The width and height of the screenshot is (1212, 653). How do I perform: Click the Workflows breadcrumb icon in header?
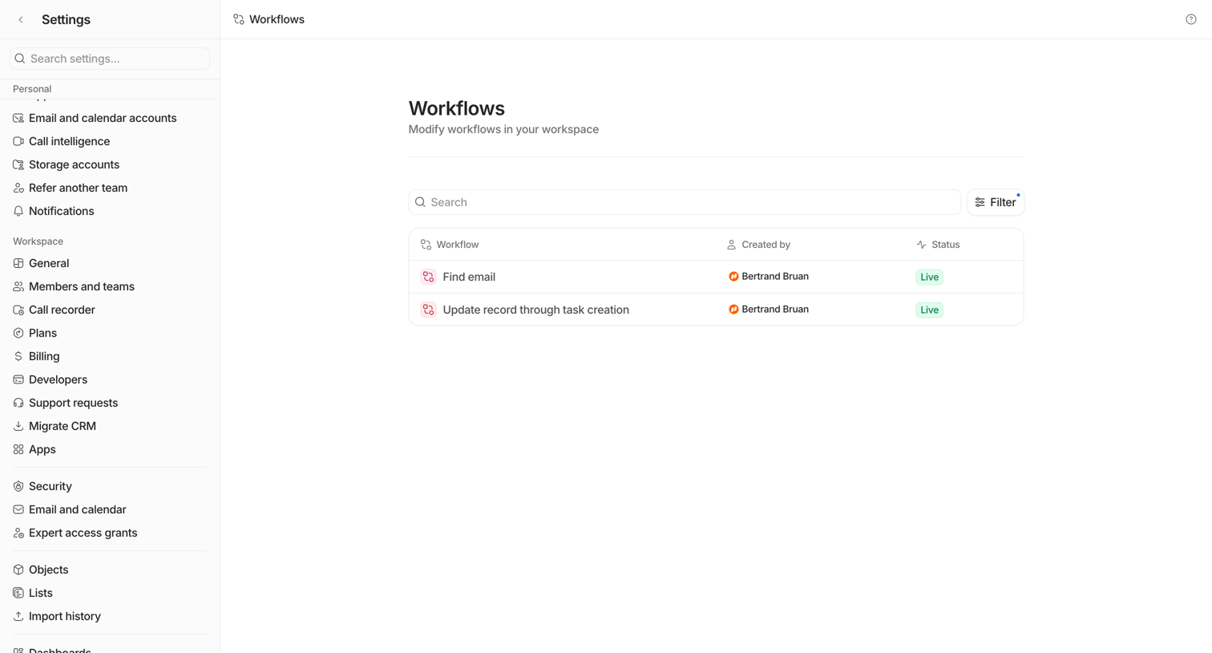tap(239, 19)
